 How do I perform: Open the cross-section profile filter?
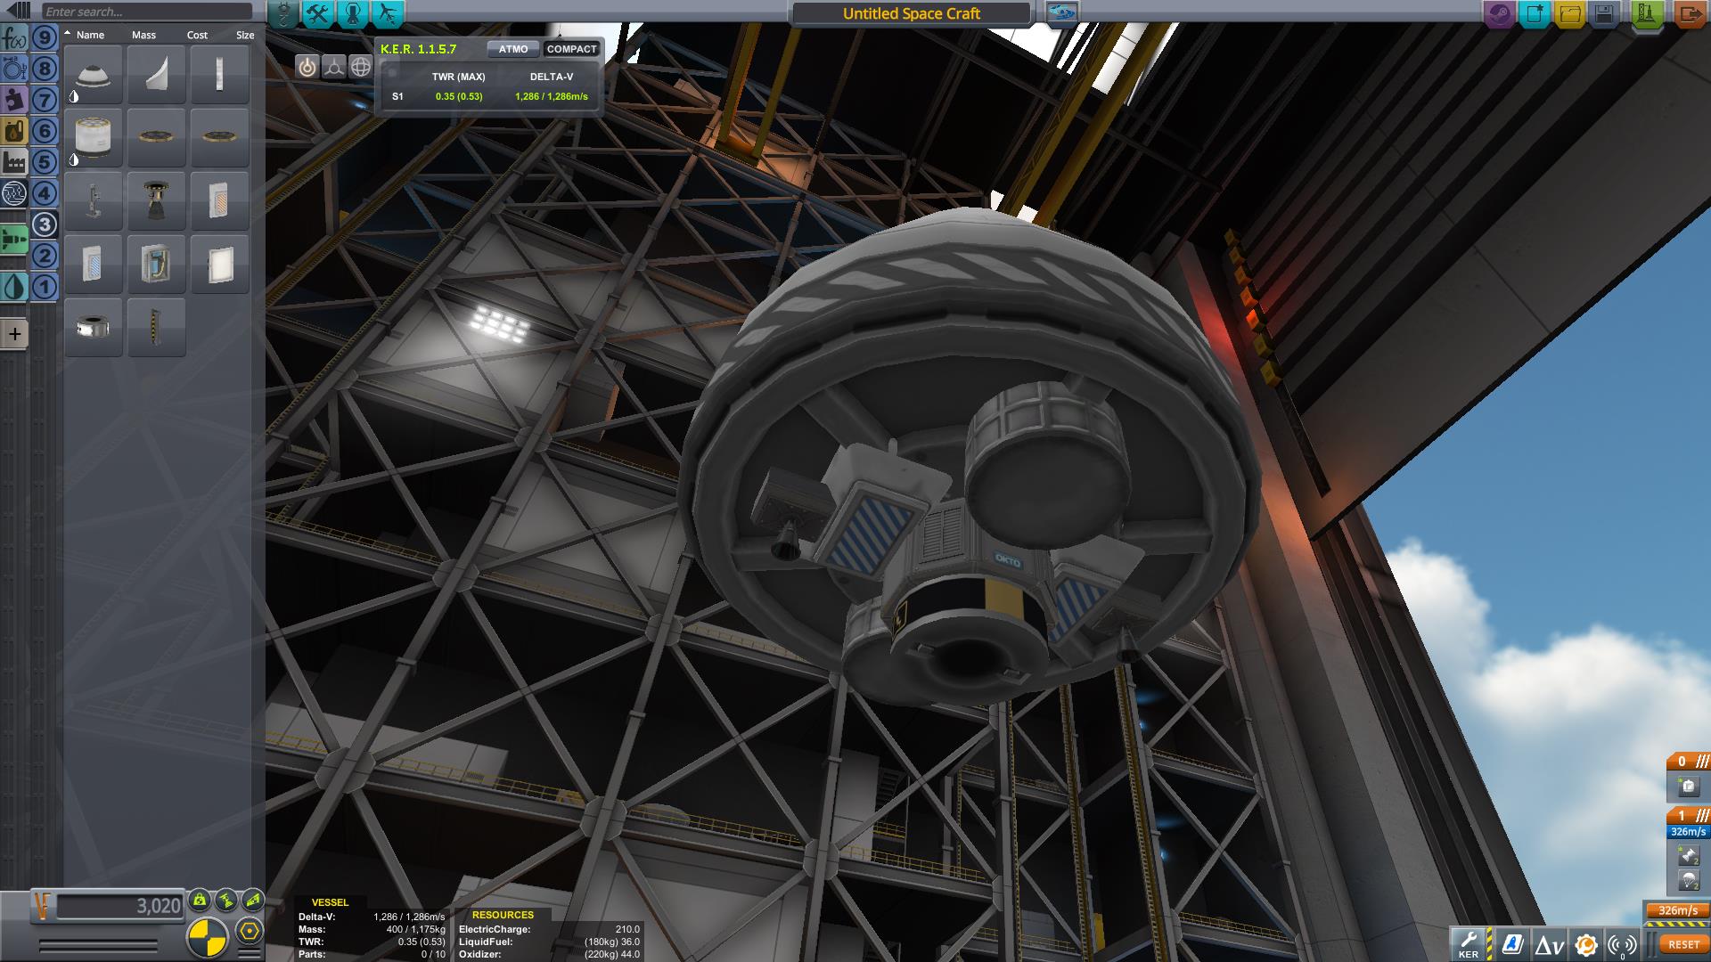[x=14, y=69]
